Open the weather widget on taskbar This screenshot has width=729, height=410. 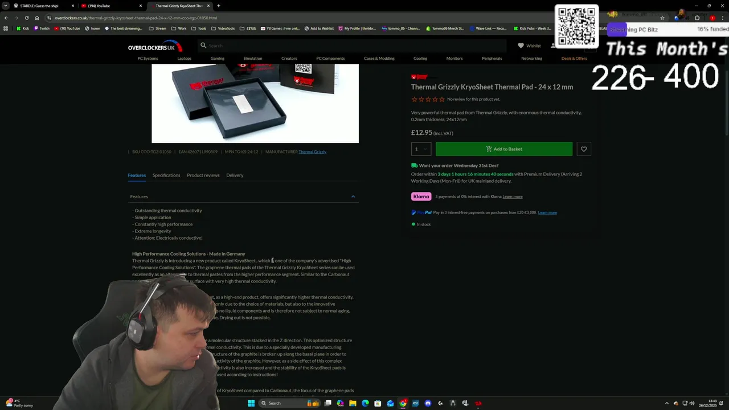point(20,403)
